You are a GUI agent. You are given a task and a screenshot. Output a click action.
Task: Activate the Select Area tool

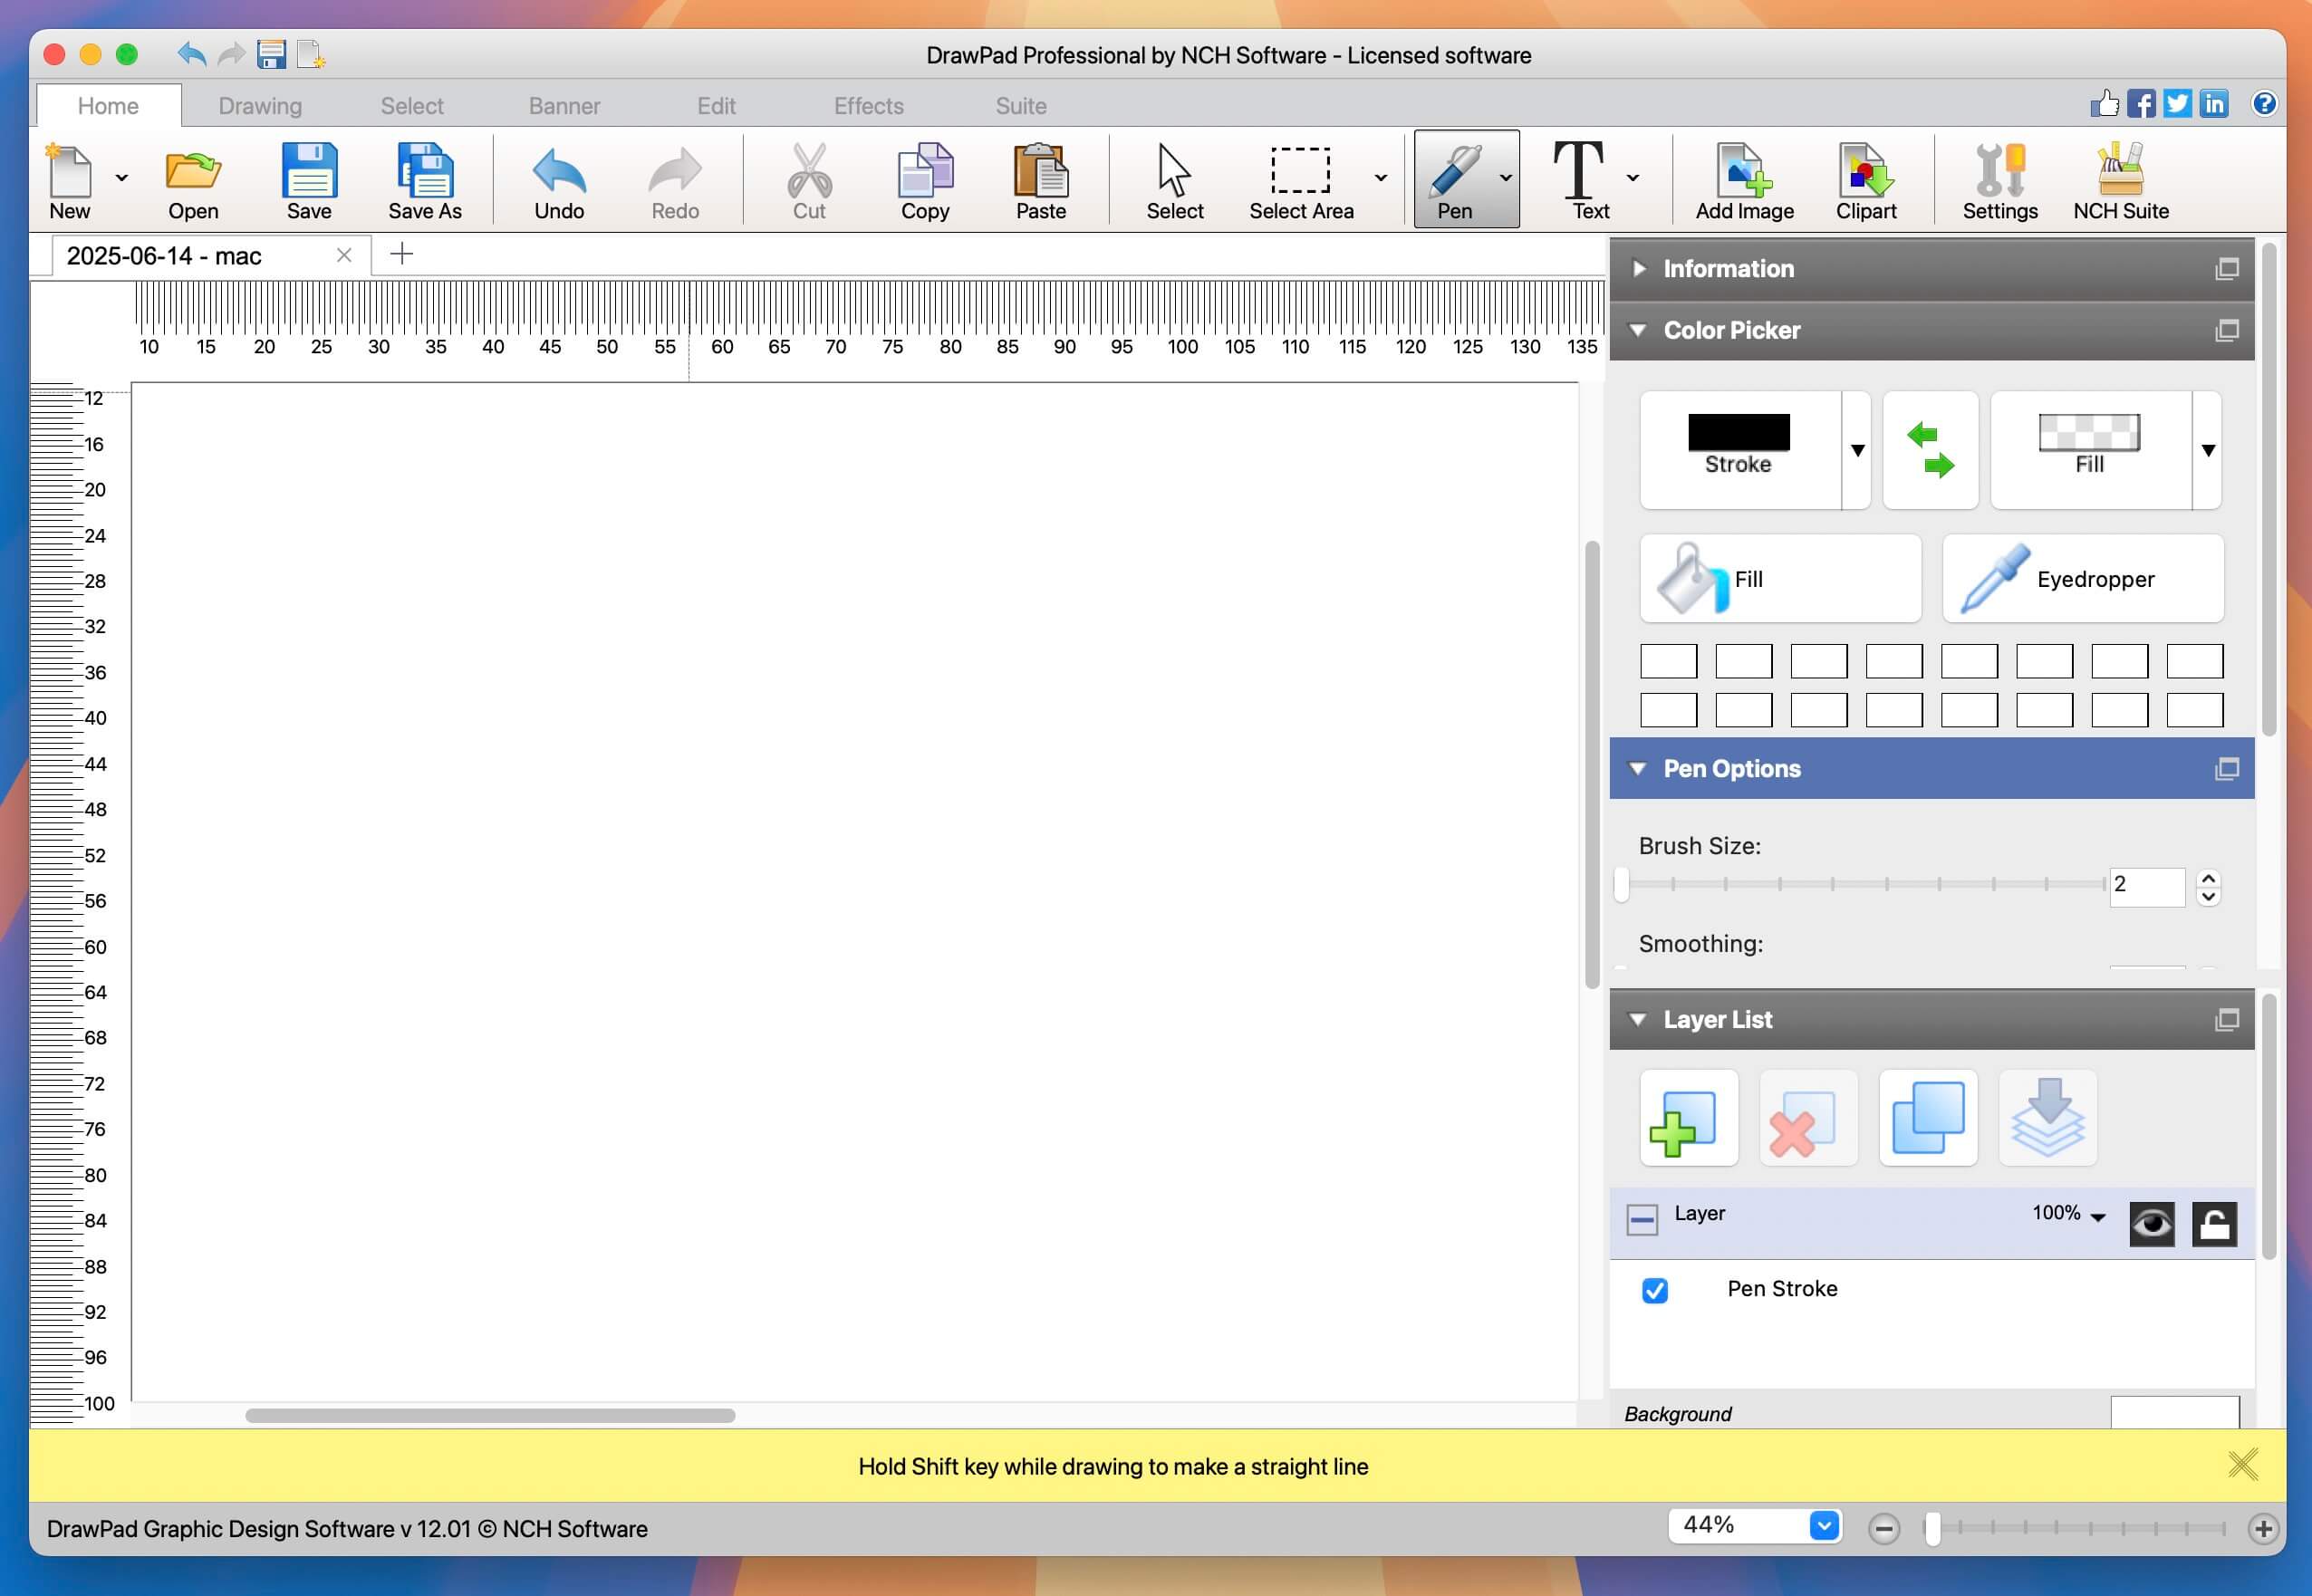(1301, 180)
